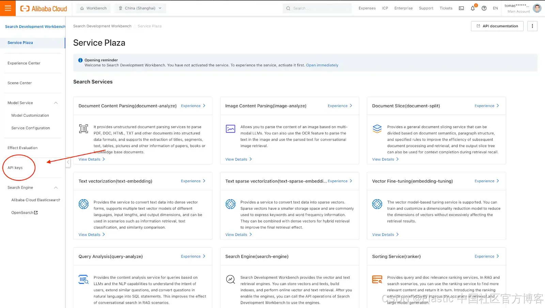Open the Cloud Shell terminal icon
This screenshot has width=545, height=308.
click(461, 8)
